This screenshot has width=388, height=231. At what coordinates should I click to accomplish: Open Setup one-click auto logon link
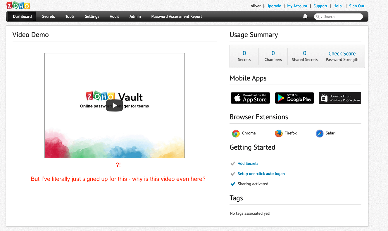(261, 174)
